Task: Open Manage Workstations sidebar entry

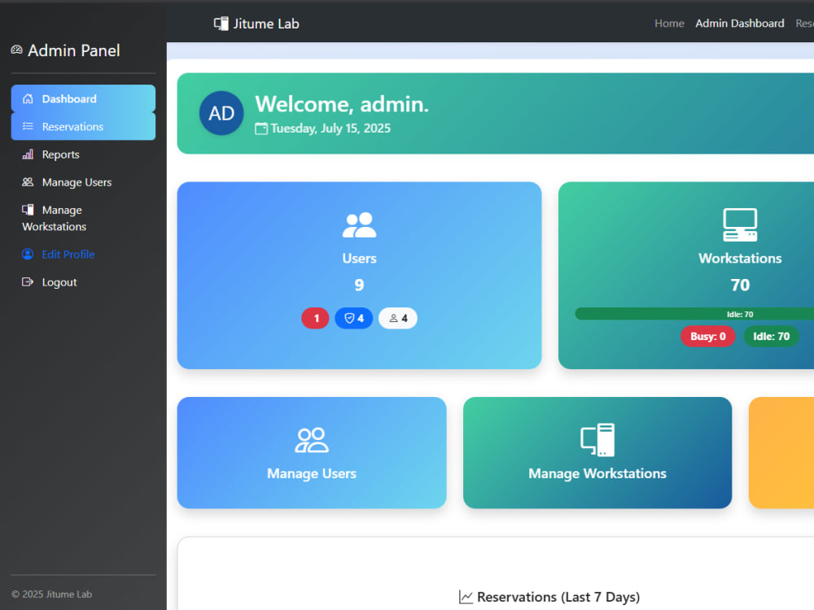Action: point(83,218)
